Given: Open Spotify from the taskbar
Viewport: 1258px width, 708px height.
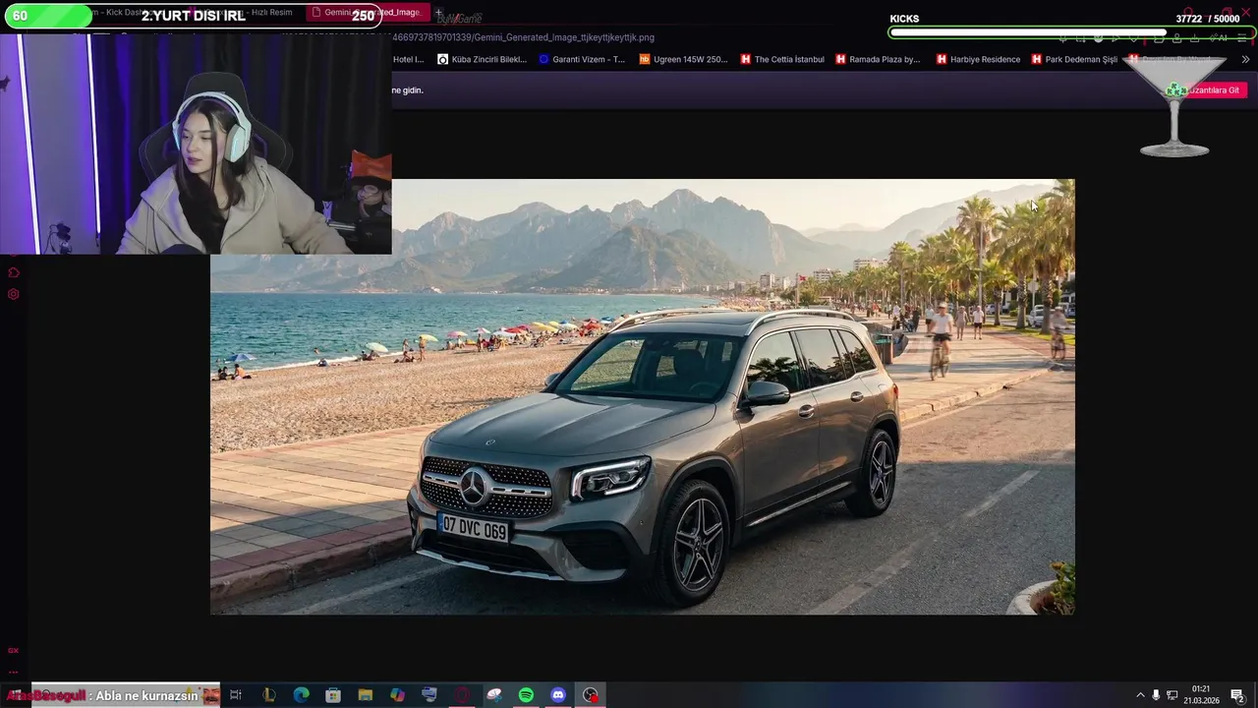Looking at the screenshot, I should click(x=526, y=695).
